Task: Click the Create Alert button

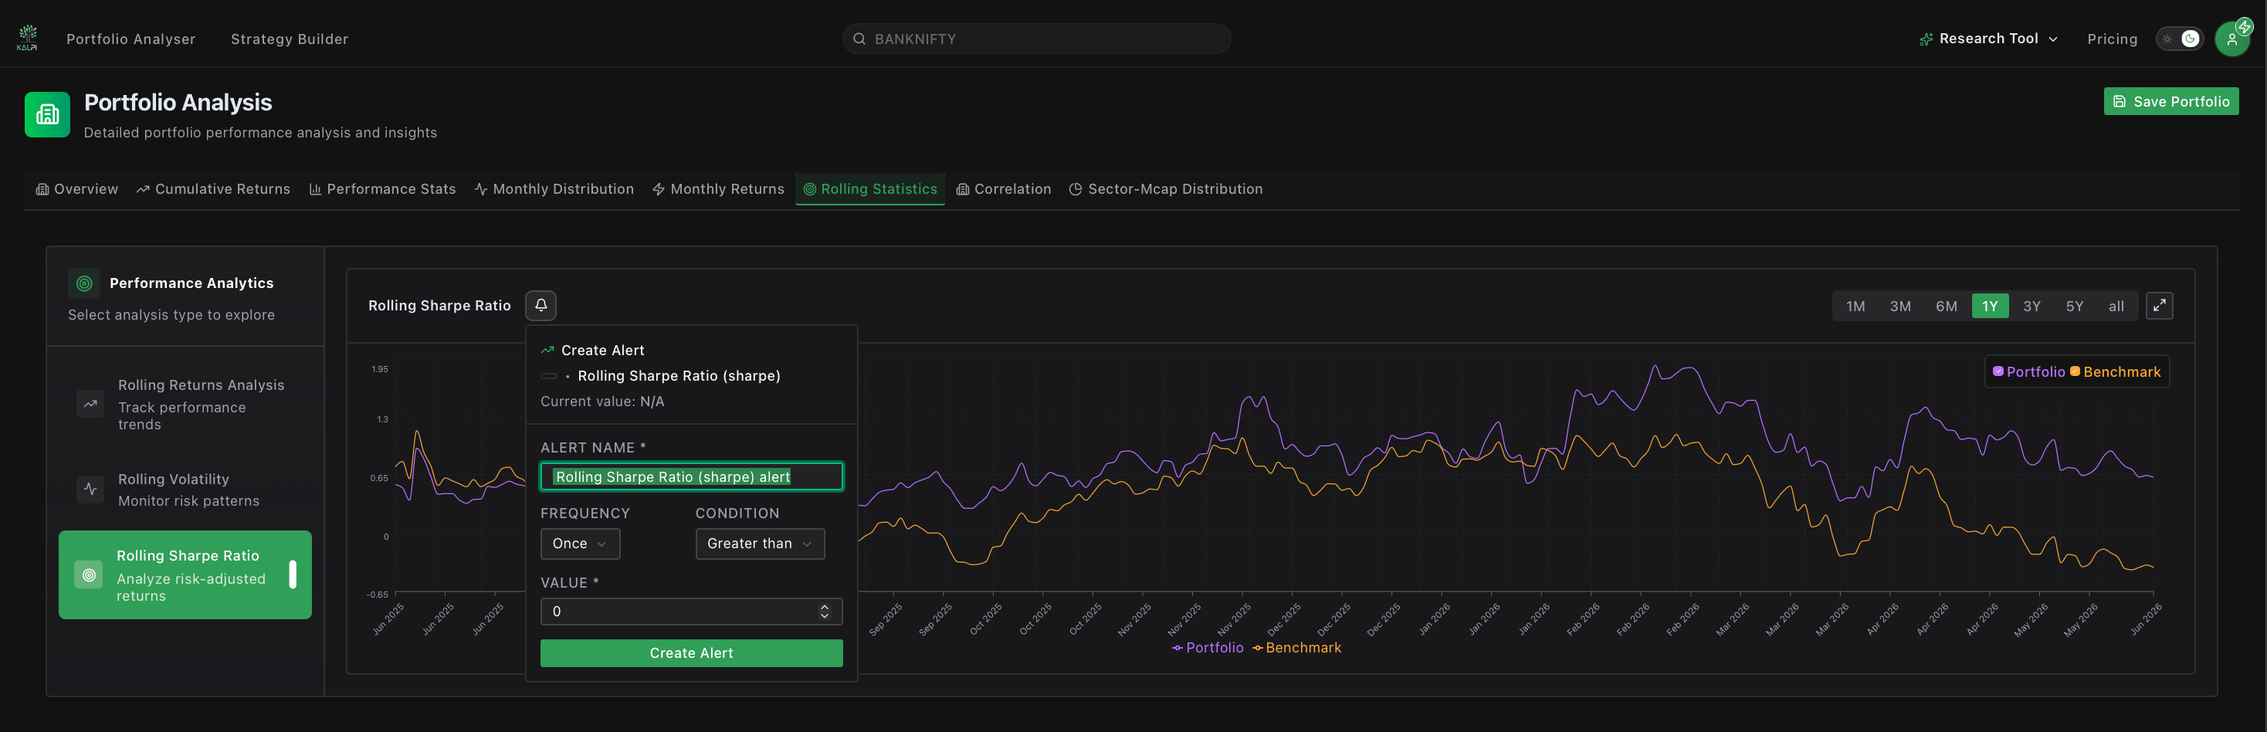Action: pos(691,652)
